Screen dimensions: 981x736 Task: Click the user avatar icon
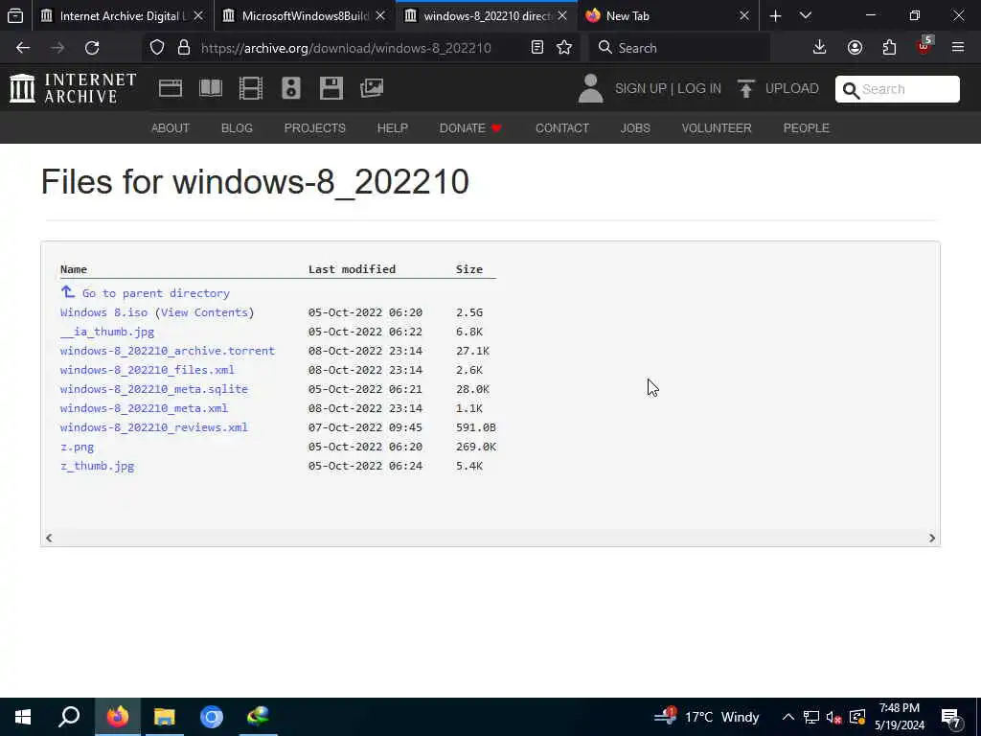590,88
